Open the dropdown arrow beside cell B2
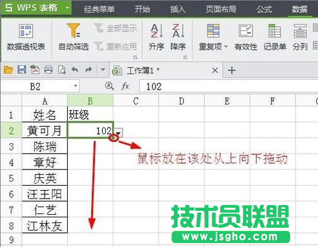Screen dimensions: 318x247 tap(118, 133)
